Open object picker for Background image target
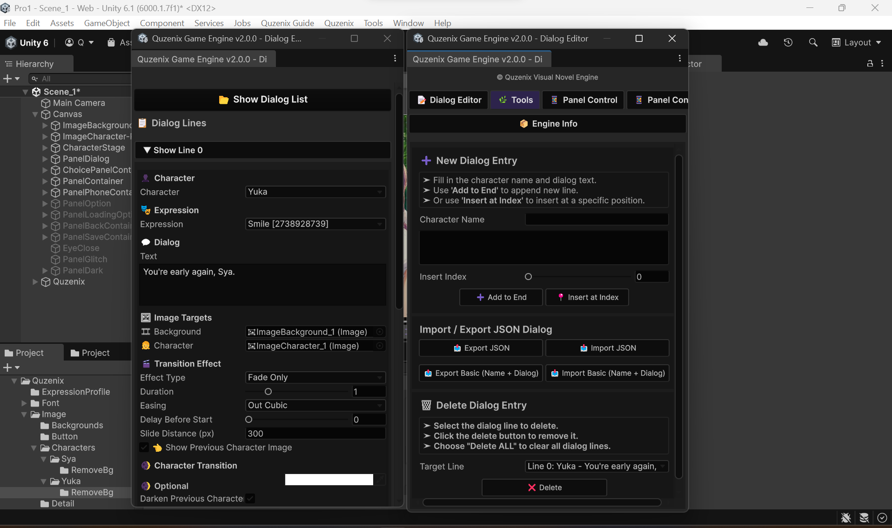 pos(379,332)
